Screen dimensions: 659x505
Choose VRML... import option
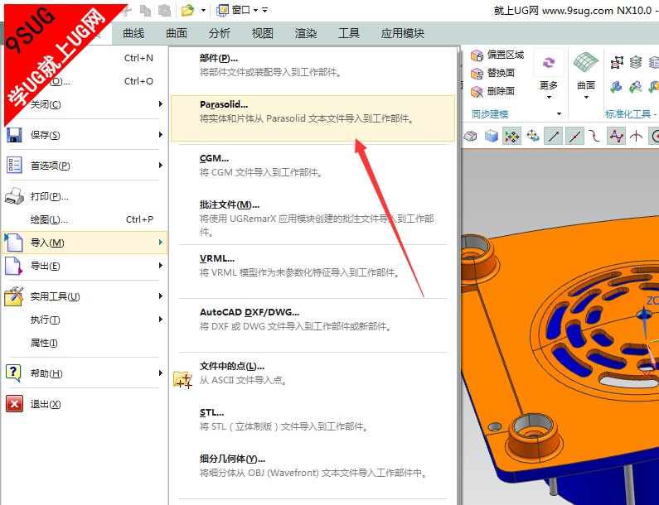point(313,265)
